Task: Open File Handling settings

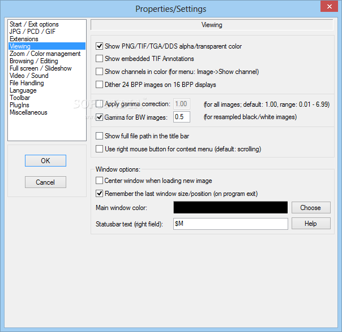Action: tap(47, 83)
